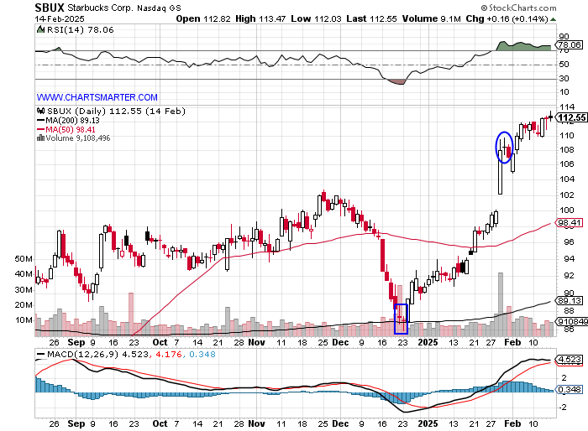Image resolution: width=588 pixels, height=431 pixels.
Task: Click the MA(200) 89.13 legend entry
Action: (68, 121)
